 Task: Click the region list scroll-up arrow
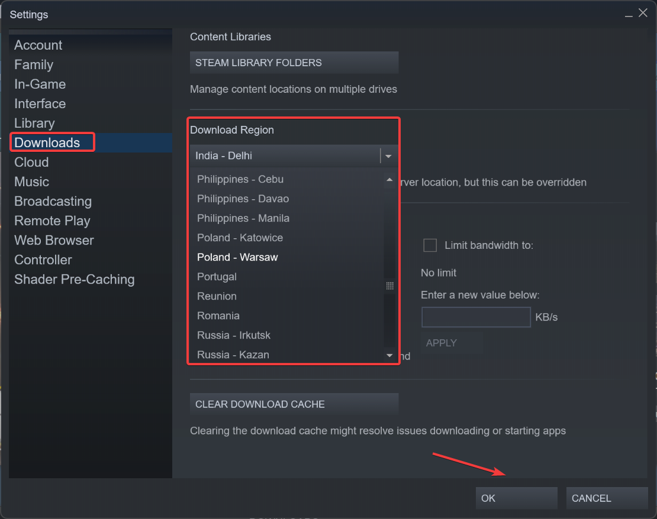pos(389,180)
